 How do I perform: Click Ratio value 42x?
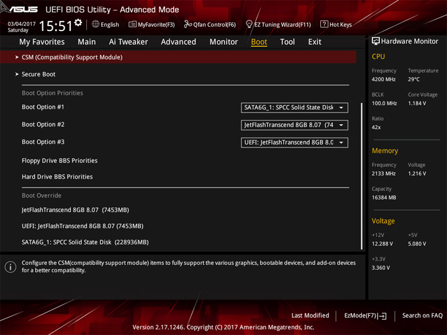376,127
